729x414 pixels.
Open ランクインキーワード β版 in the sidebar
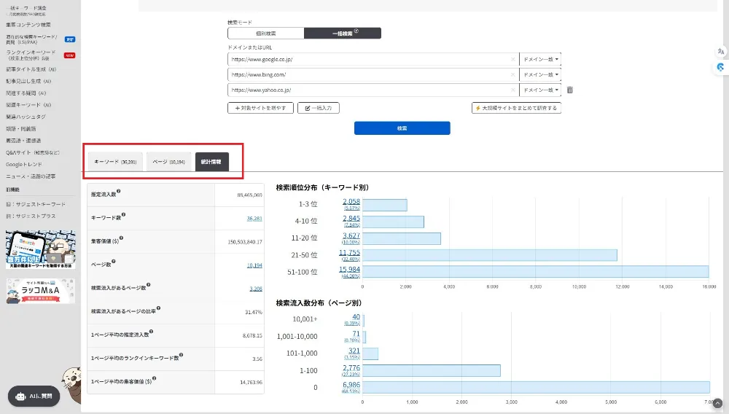click(31, 55)
